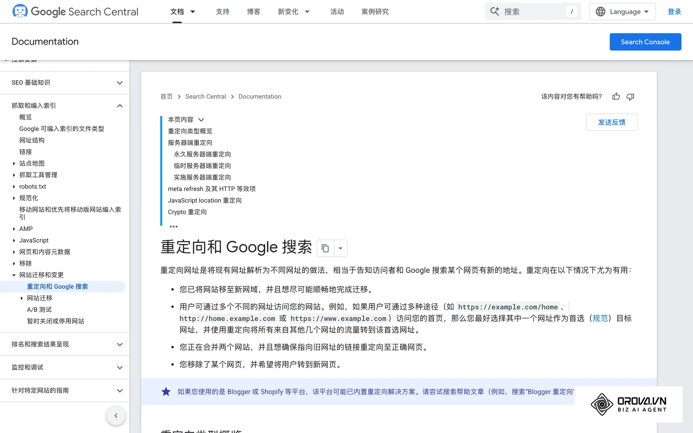
Task: Open the 支持 tab
Action: (x=223, y=12)
